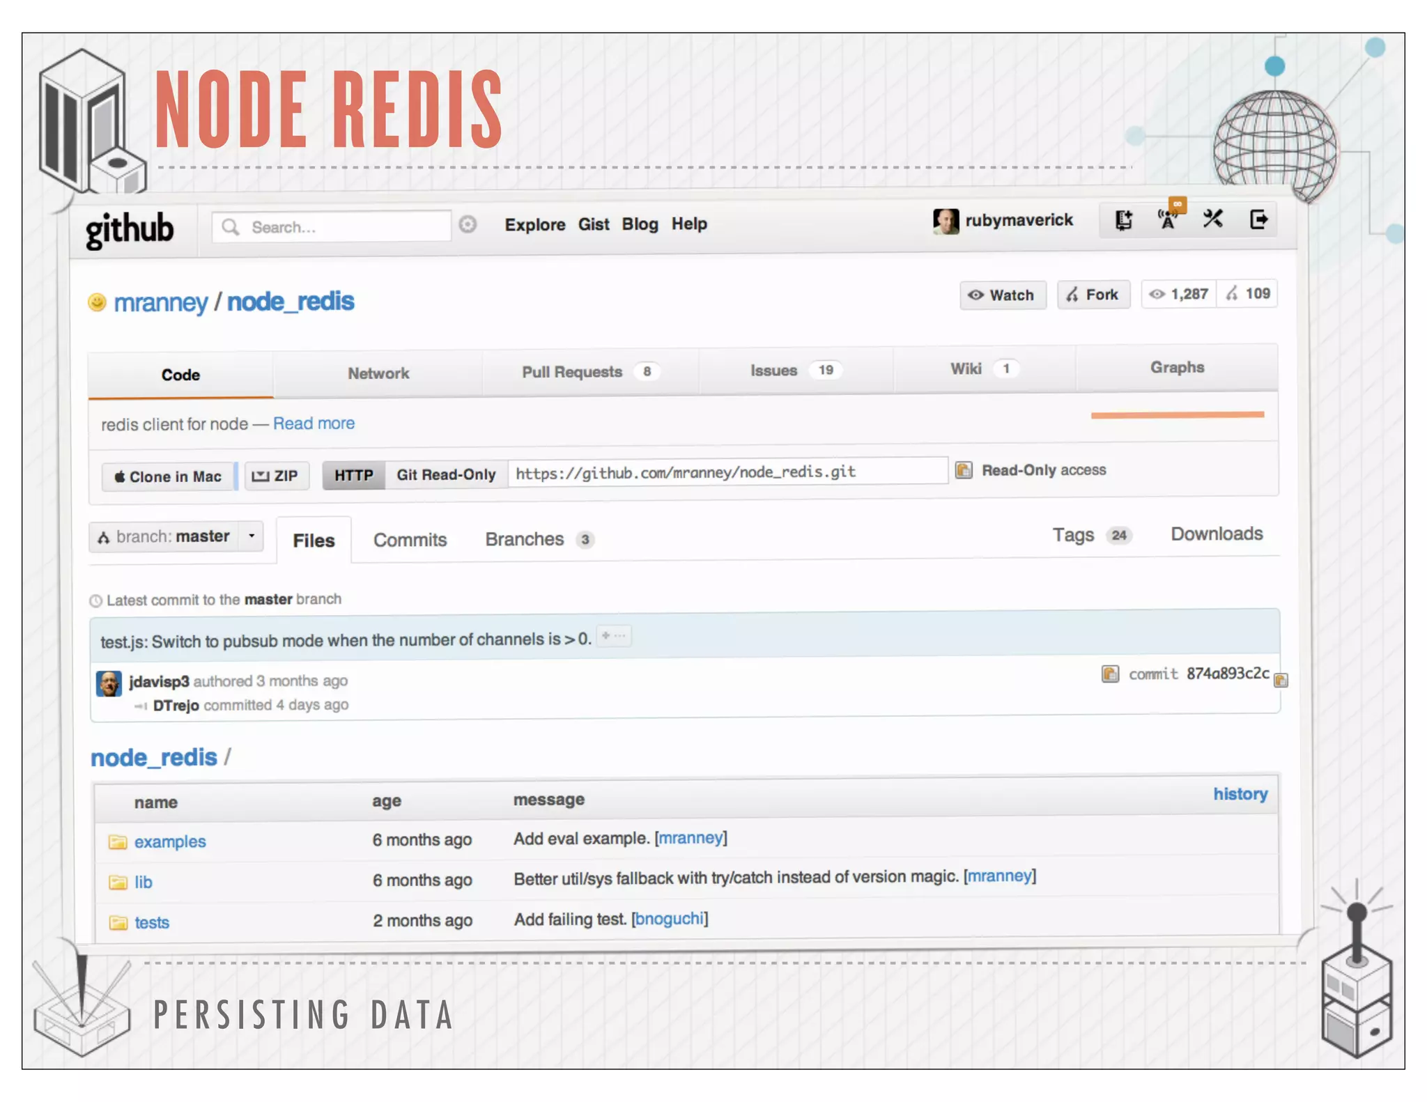1427x1102 pixels.
Task: Open the branch master dropdown
Action: point(176,537)
